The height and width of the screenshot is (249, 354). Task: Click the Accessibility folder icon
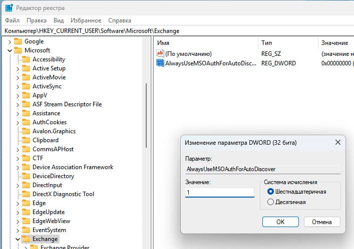coord(26,59)
